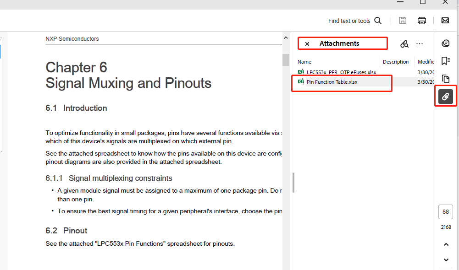Click the heading 6.2 Pinout text
This screenshot has height=270, width=459.
(x=66, y=231)
